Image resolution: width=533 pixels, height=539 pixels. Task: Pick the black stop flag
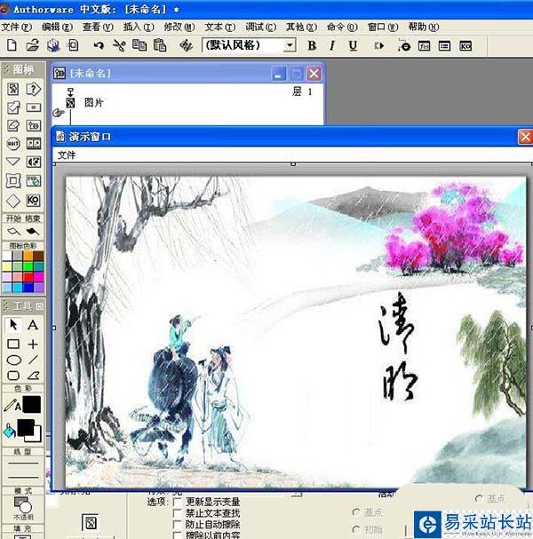32,232
